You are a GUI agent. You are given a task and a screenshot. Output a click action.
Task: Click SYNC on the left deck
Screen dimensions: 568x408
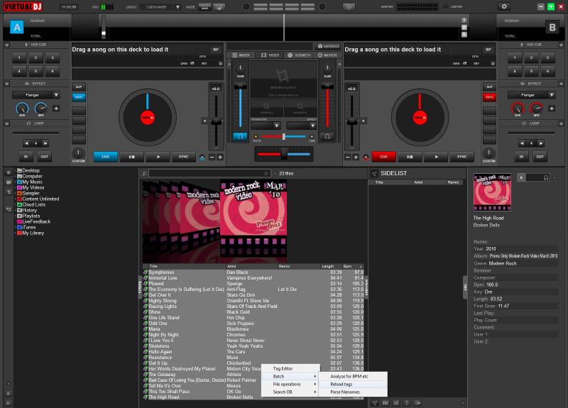[x=184, y=157]
